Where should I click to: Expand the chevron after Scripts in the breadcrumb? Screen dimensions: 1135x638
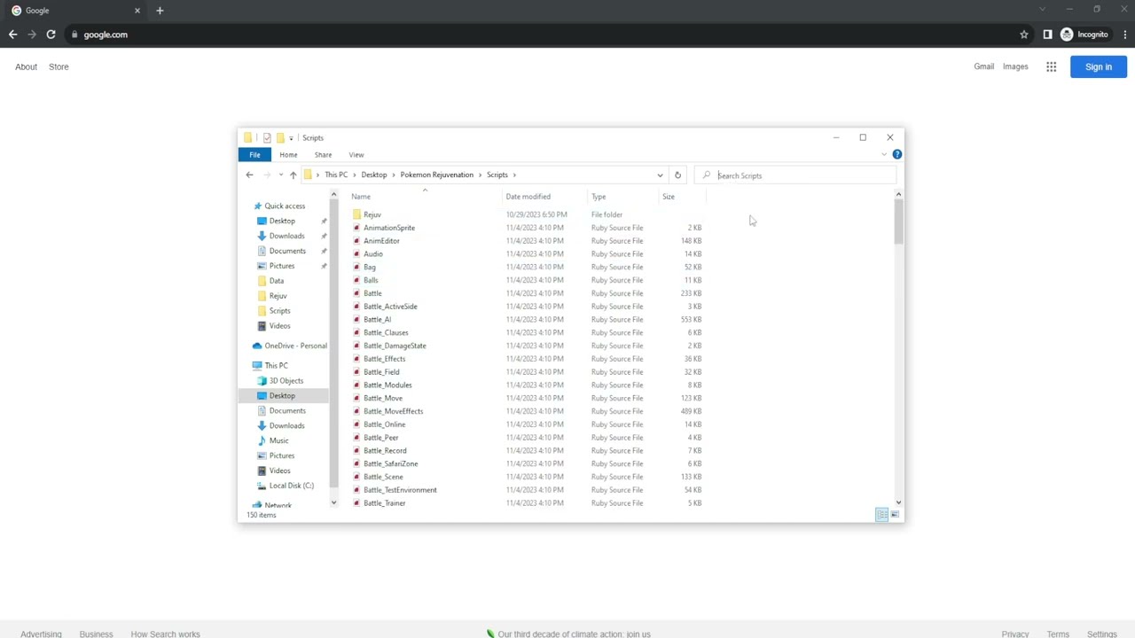coord(514,175)
